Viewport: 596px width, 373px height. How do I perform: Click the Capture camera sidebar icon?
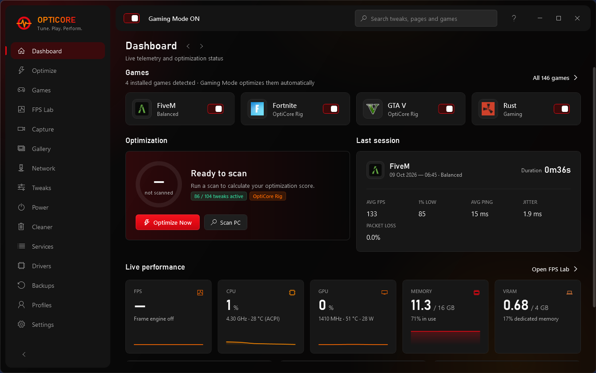21,129
